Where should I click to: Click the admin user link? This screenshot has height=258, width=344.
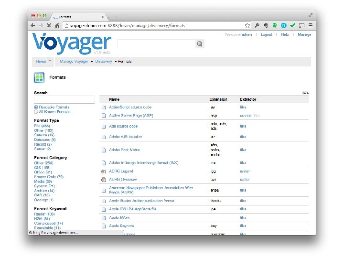[x=247, y=34]
